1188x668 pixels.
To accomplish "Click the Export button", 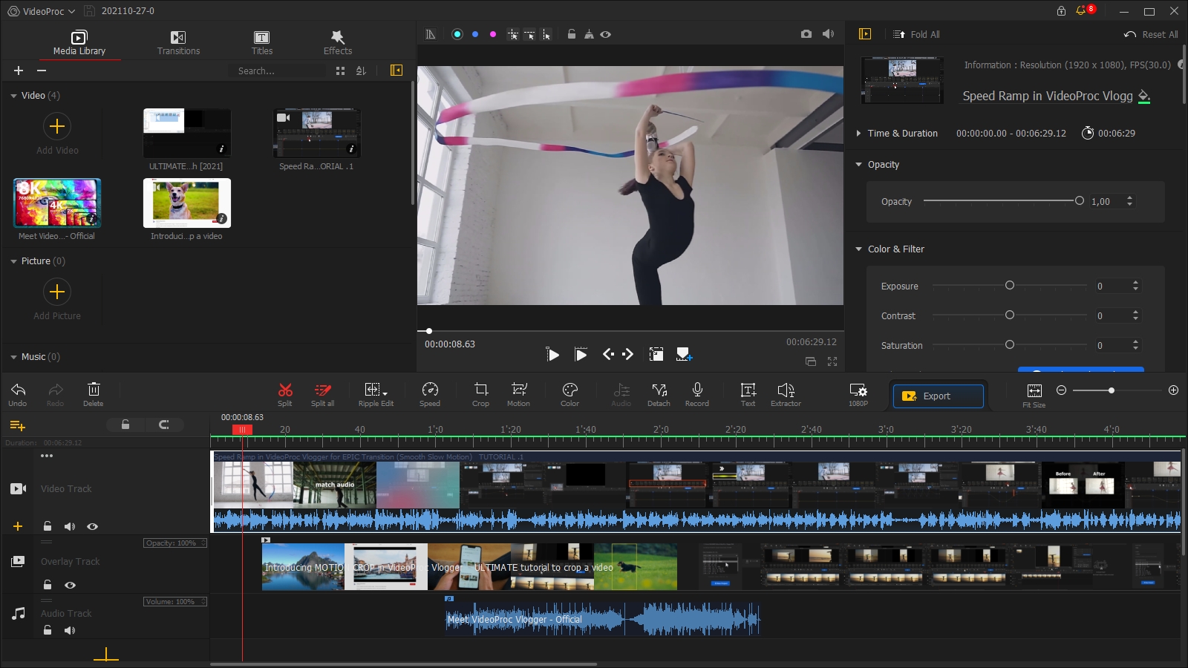I will 938,396.
